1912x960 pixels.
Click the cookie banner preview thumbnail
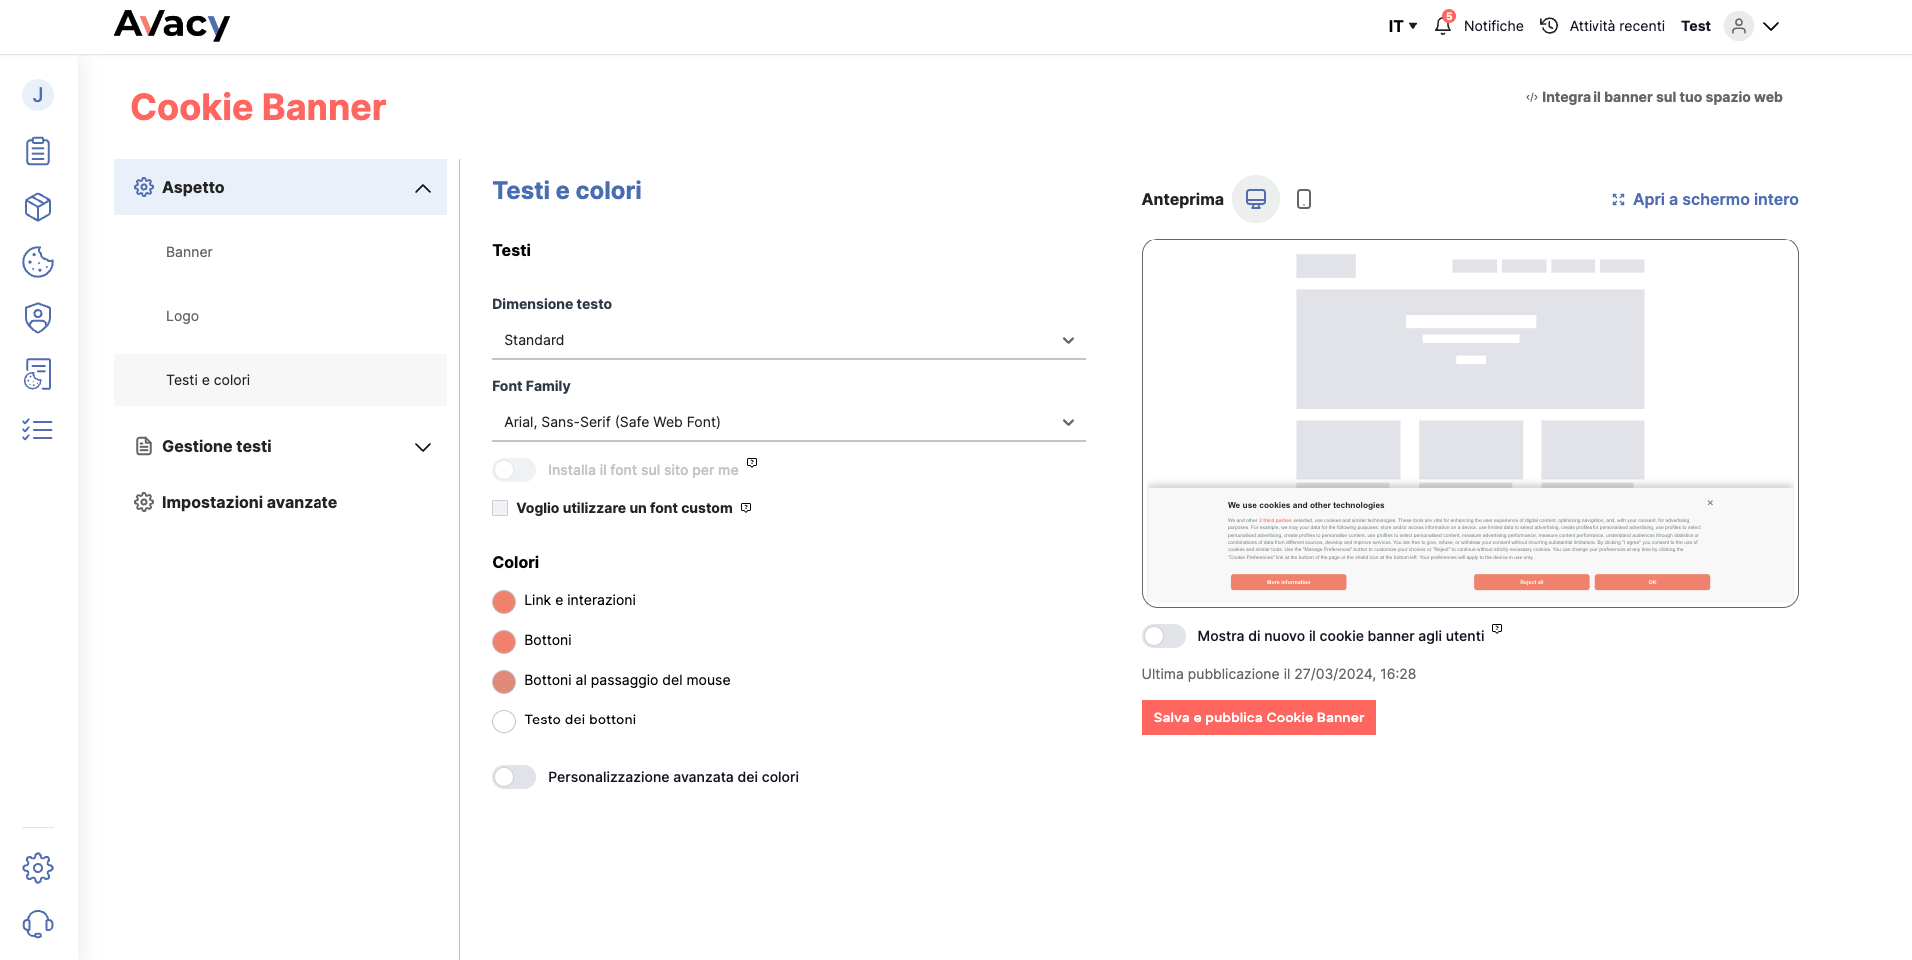click(x=1471, y=423)
